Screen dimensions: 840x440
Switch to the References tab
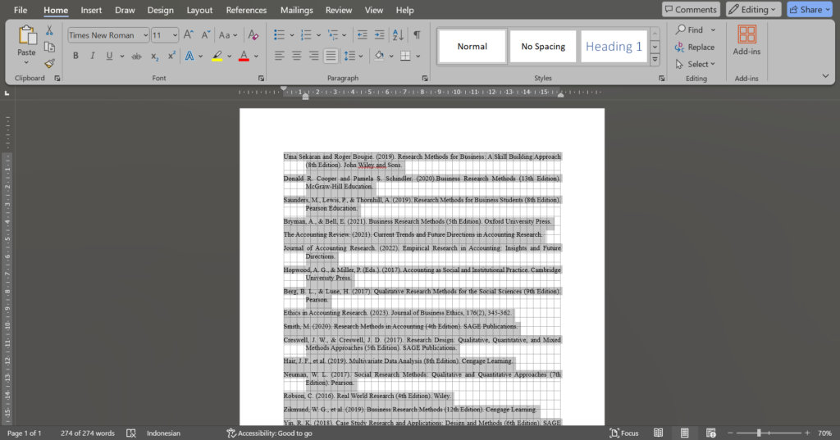pos(246,10)
